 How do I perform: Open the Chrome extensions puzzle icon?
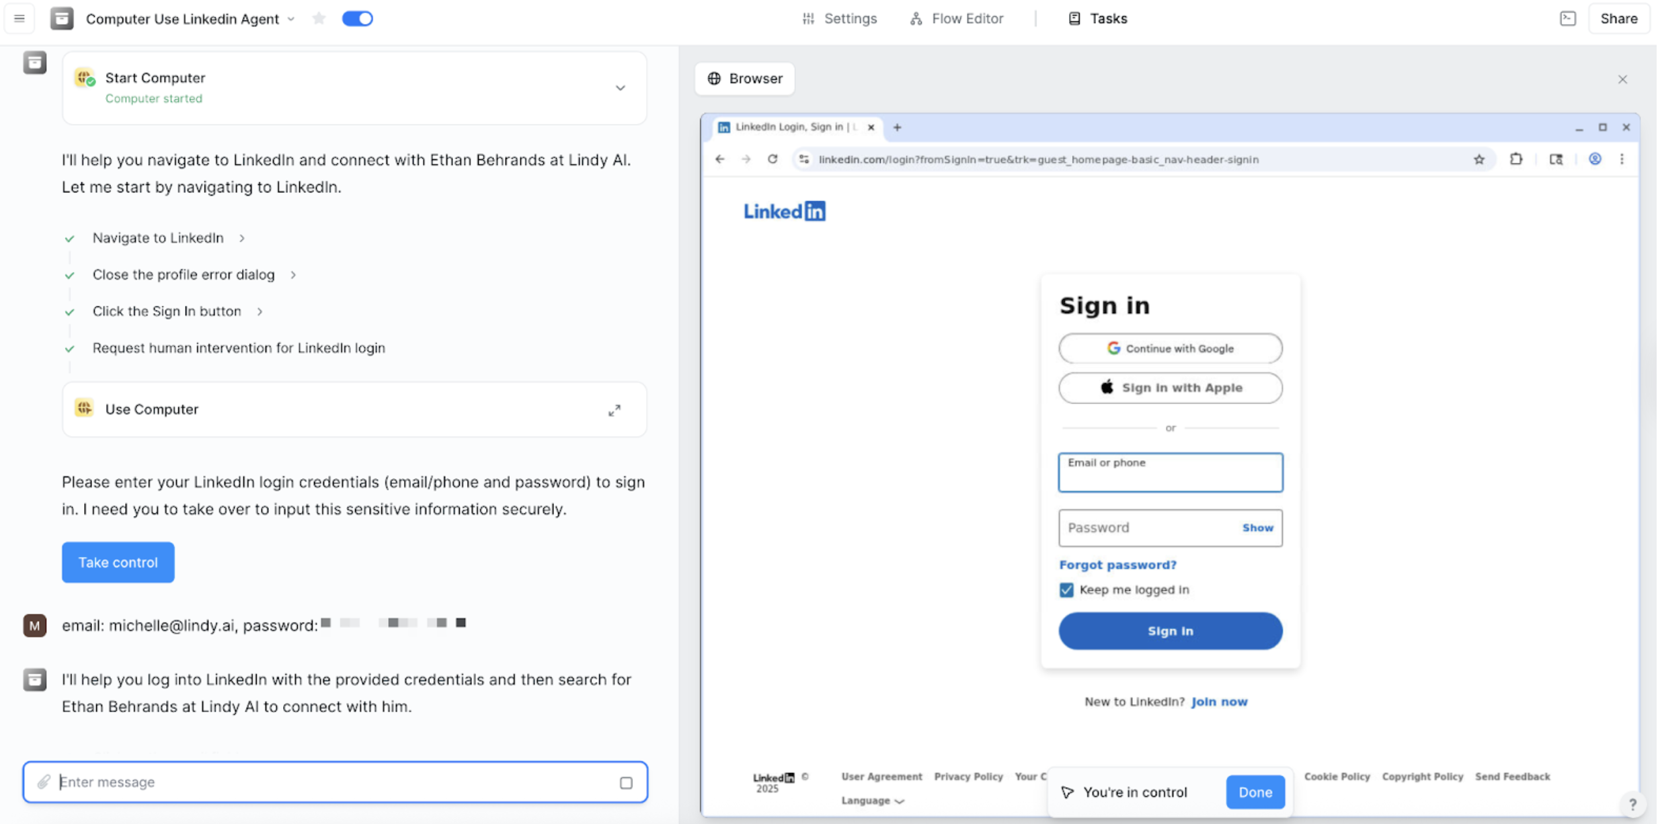click(x=1517, y=159)
